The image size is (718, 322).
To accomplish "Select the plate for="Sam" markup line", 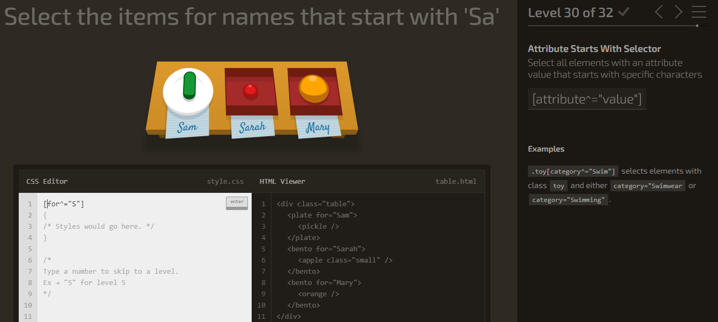I will coord(322,215).
